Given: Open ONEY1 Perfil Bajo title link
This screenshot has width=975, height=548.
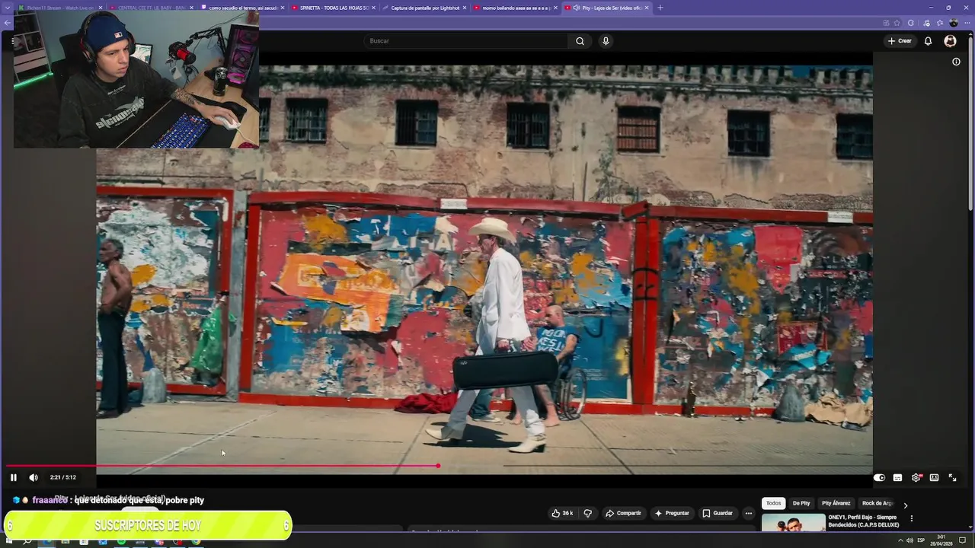Looking at the screenshot, I should [863, 521].
